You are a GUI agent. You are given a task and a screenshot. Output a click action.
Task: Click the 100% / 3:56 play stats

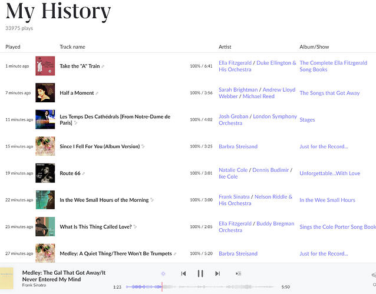click(x=201, y=93)
